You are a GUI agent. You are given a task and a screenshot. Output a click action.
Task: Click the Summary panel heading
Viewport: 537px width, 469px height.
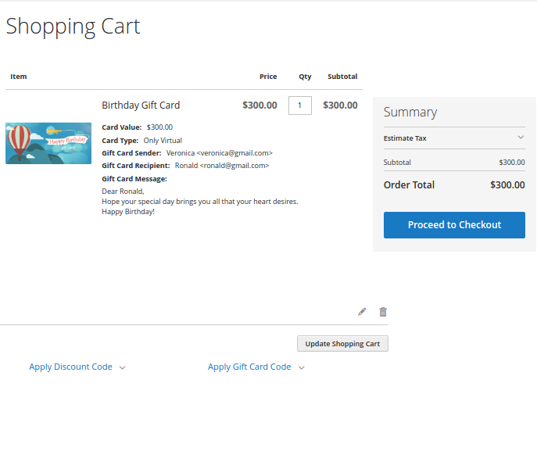[x=410, y=112]
